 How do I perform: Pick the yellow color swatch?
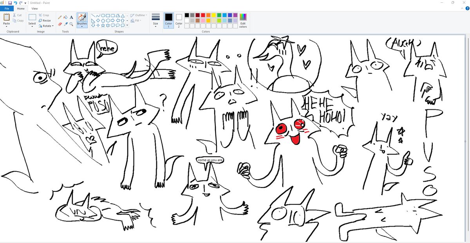tap(214, 15)
